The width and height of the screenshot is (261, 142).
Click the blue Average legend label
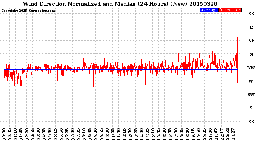pos(209,10)
